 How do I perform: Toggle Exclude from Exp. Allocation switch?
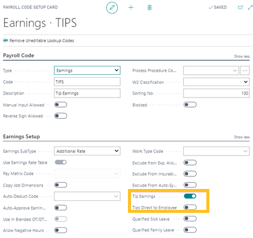[190, 163]
